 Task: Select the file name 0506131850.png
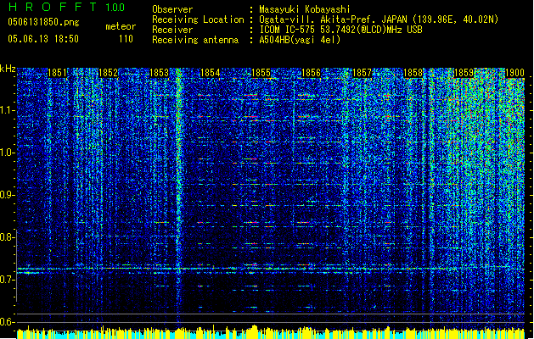click(43, 22)
